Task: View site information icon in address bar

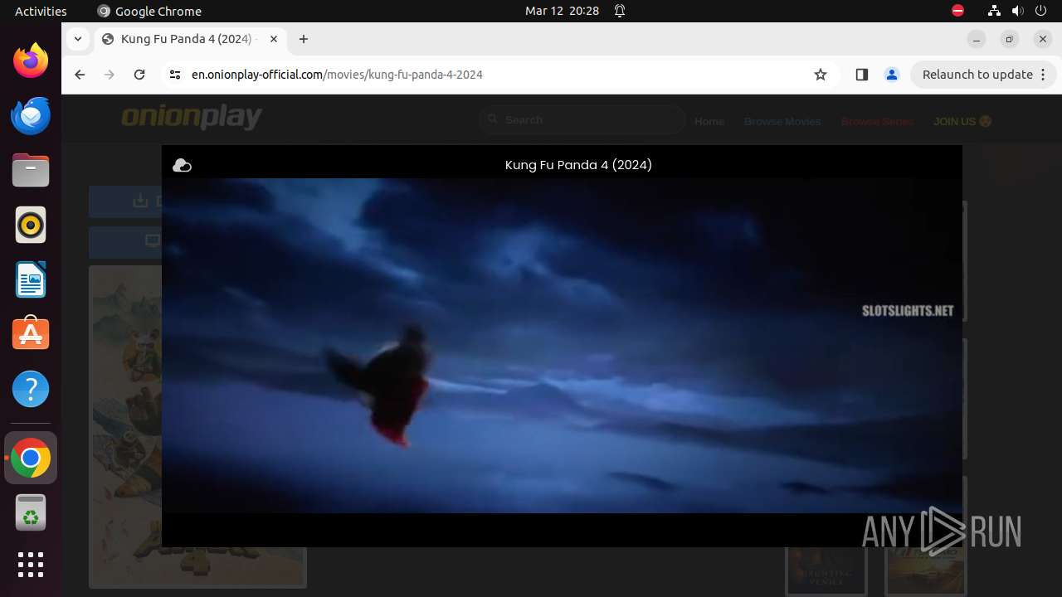Action: click(x=174, y=75)
